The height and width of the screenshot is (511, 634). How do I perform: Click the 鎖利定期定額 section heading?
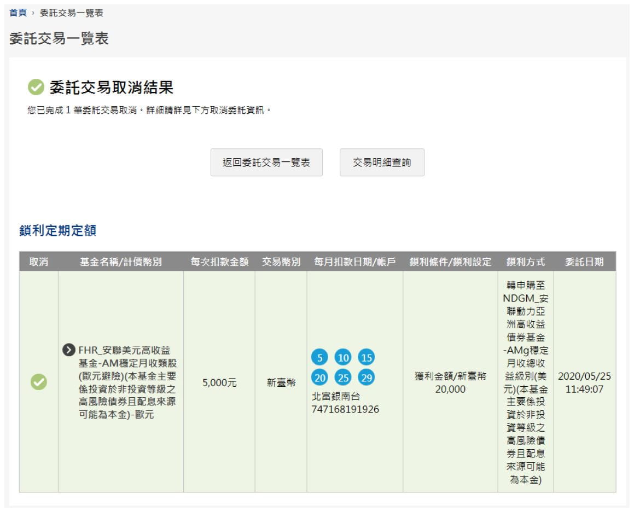click(x=58, y=230)
